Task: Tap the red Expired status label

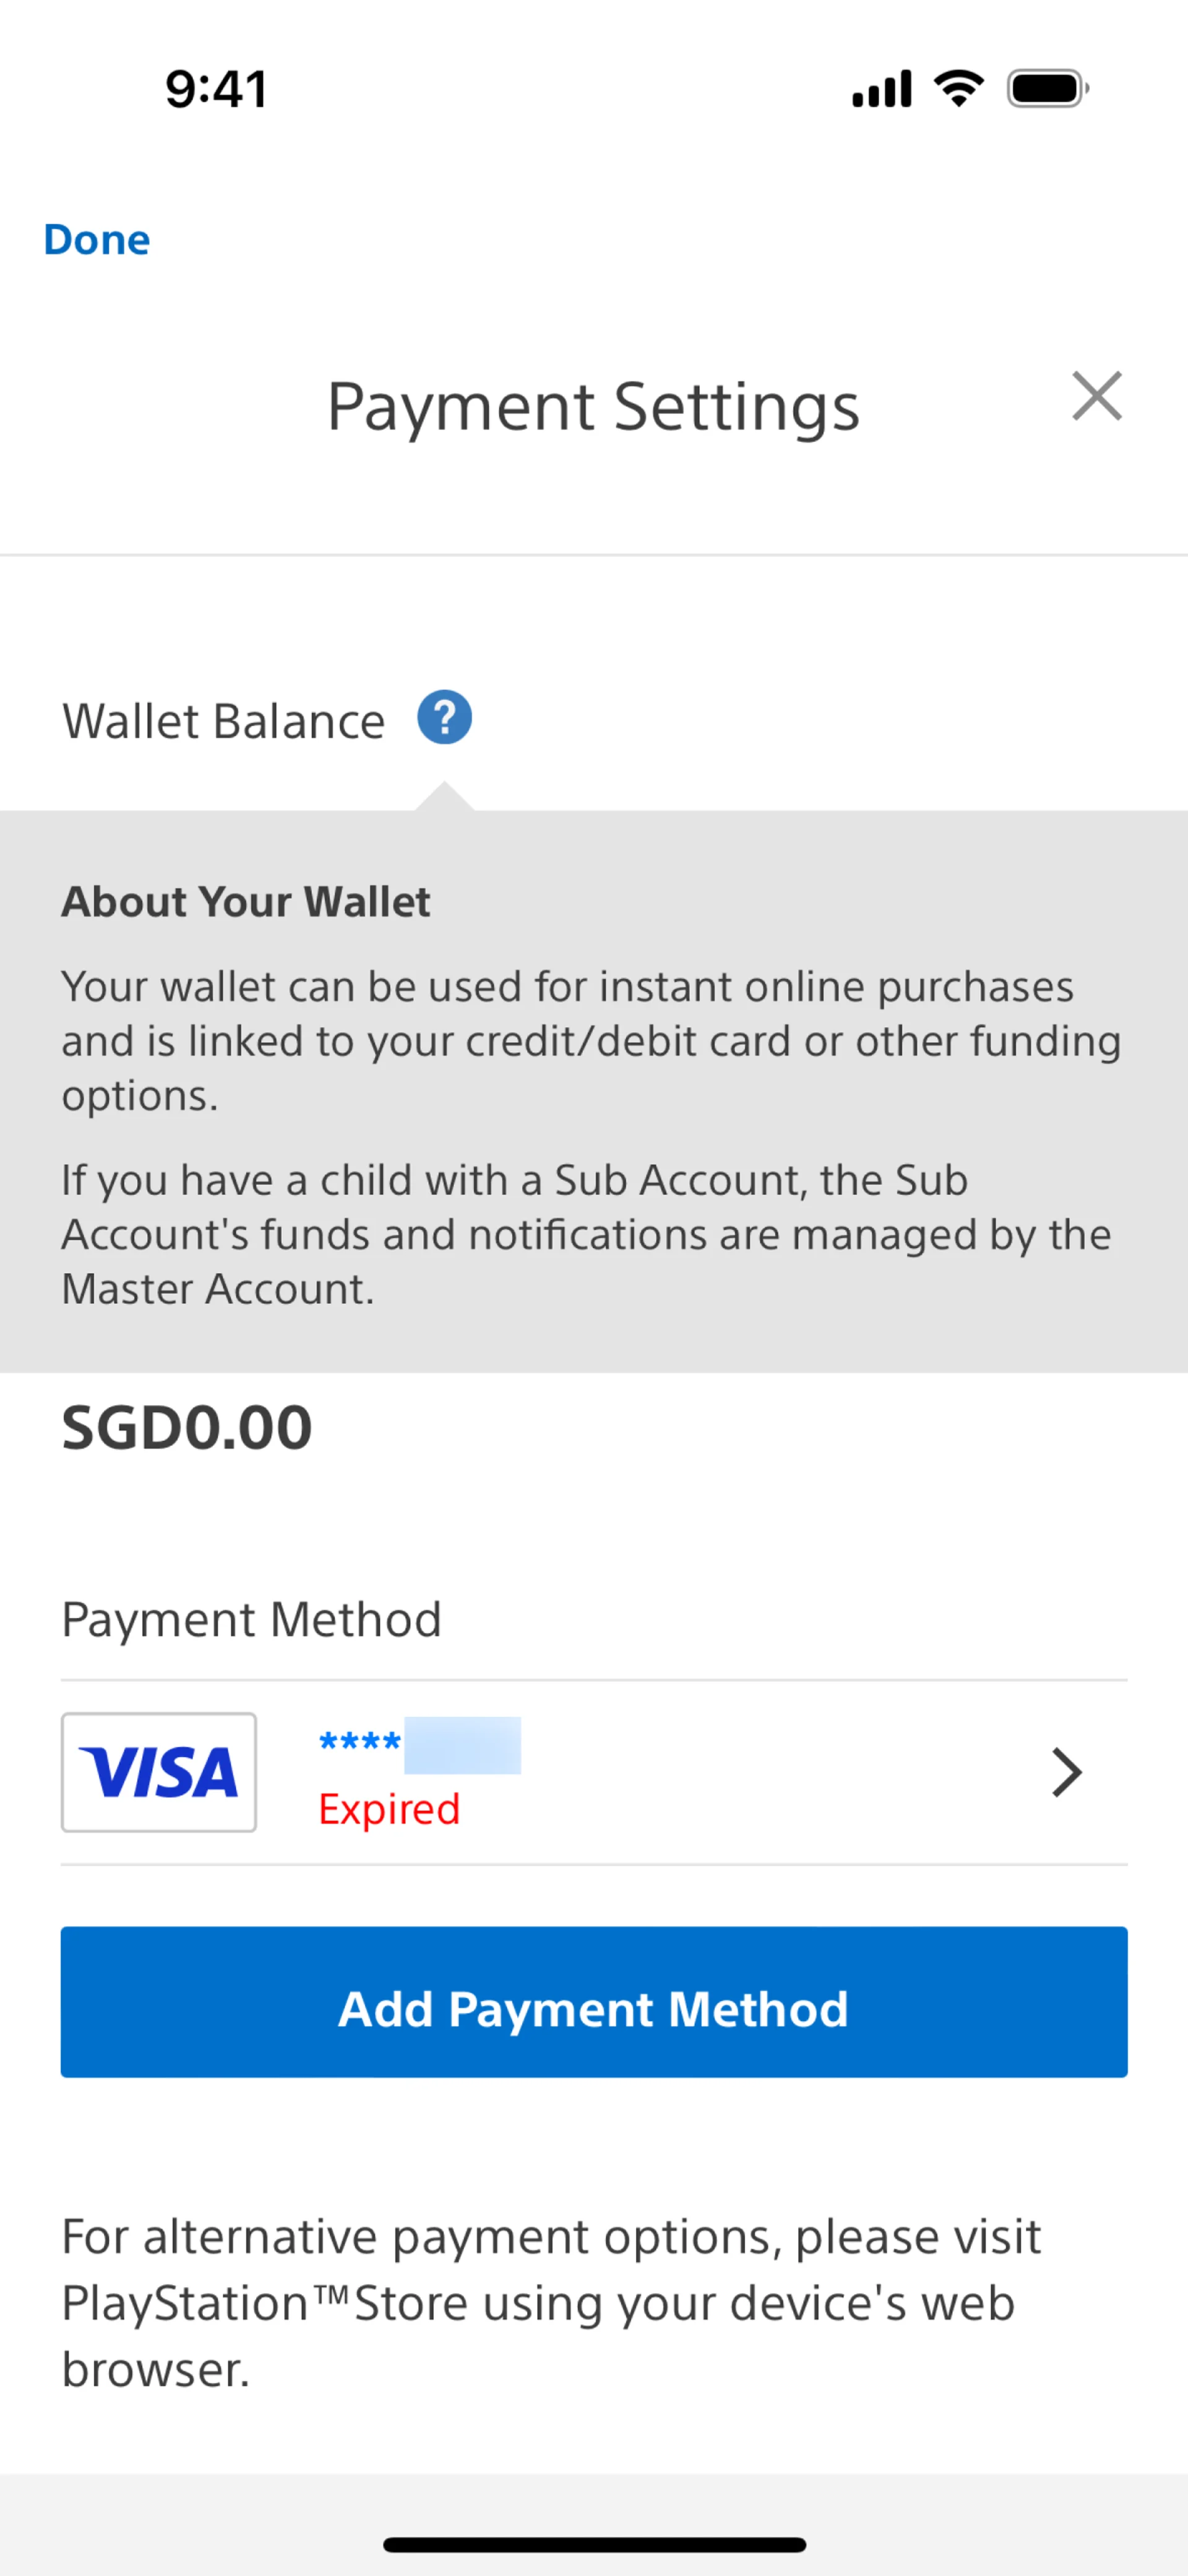Action: (389, 1809)
